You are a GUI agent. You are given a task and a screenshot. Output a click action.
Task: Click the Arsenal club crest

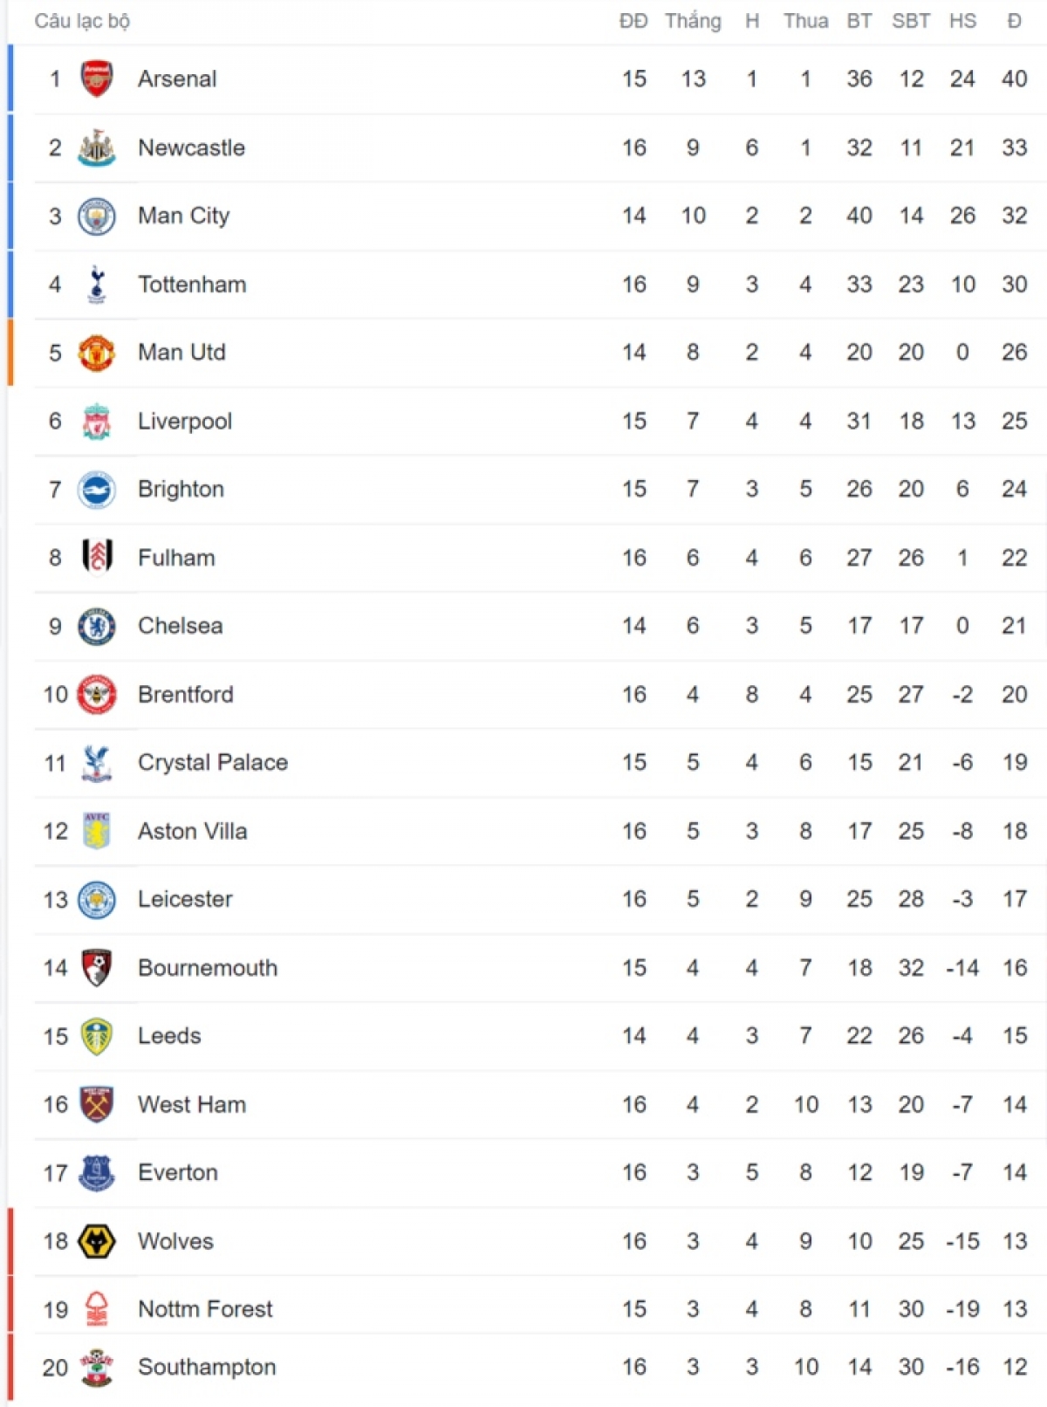pos(97,79)
